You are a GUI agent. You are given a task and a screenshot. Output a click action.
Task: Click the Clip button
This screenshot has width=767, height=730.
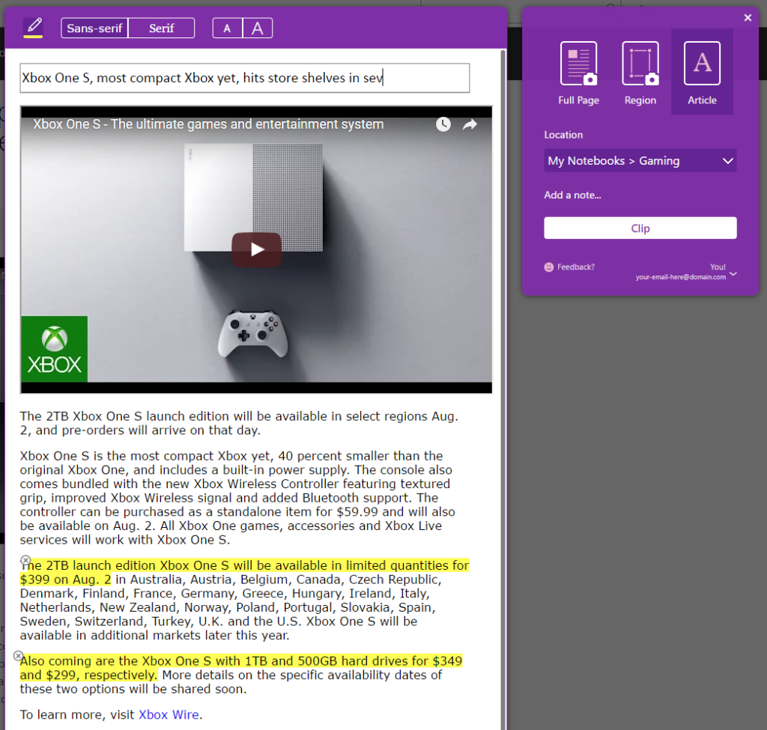pyautogui.click(x=640, y=228)
